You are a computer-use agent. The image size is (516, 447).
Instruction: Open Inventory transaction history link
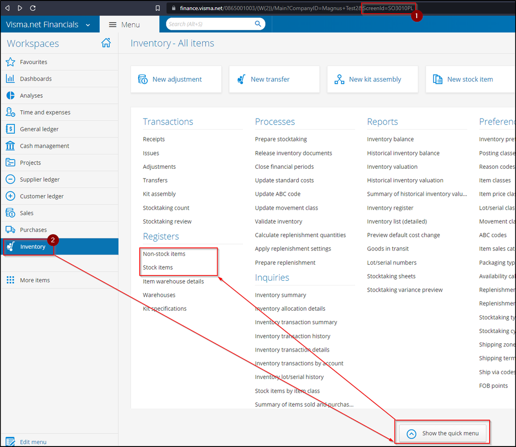pyautogui.click(x=293, y=336)
